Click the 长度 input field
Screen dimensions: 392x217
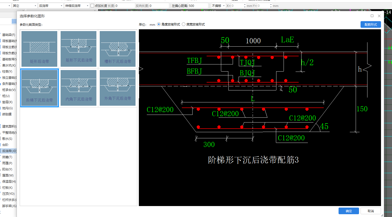pos(125,6)
